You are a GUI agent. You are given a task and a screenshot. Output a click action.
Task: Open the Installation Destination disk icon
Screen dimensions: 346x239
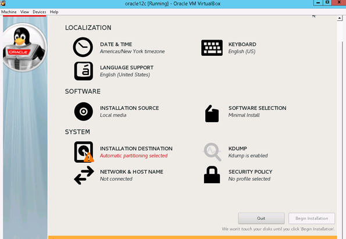pyautogui.click(x=84, y=152)
